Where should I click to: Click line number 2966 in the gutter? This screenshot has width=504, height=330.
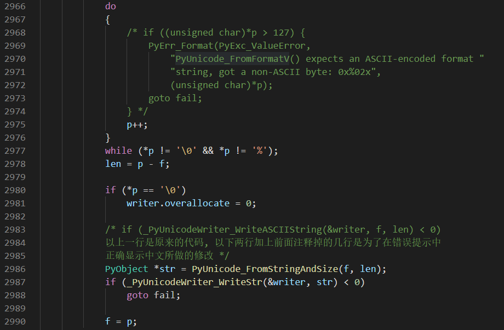coord(15,7)
